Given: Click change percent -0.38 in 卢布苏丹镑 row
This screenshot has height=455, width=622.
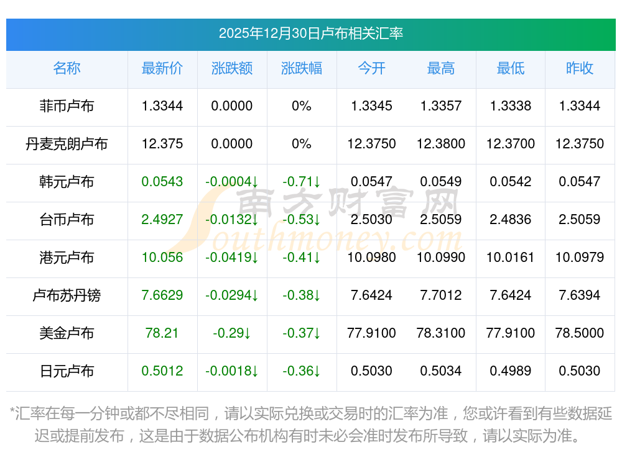Looking at the screenshot, I should [302, 295].
